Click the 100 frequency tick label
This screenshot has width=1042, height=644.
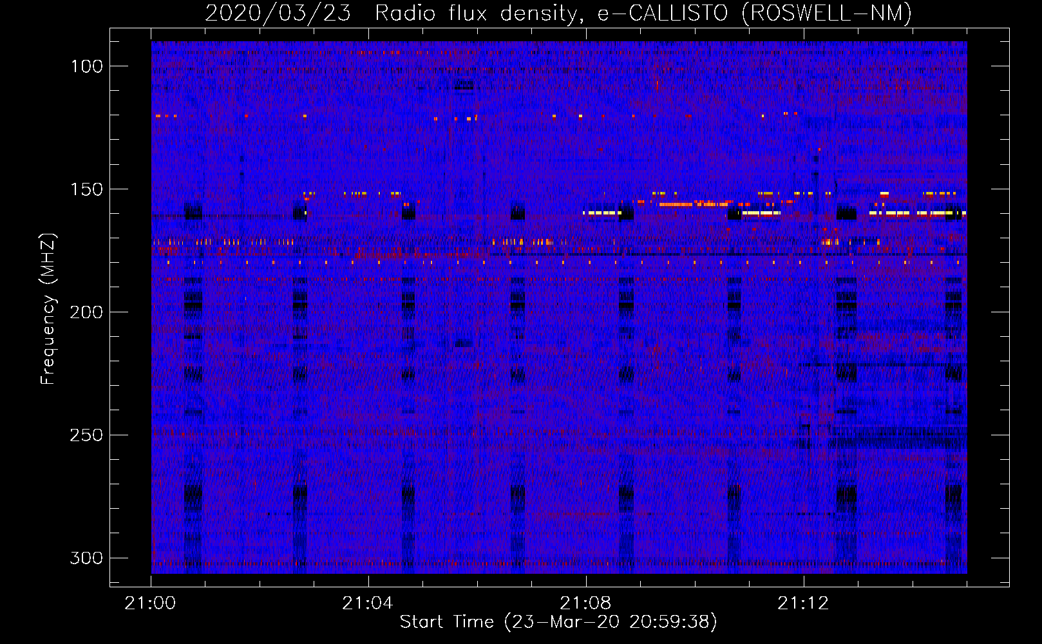[86, 66]
